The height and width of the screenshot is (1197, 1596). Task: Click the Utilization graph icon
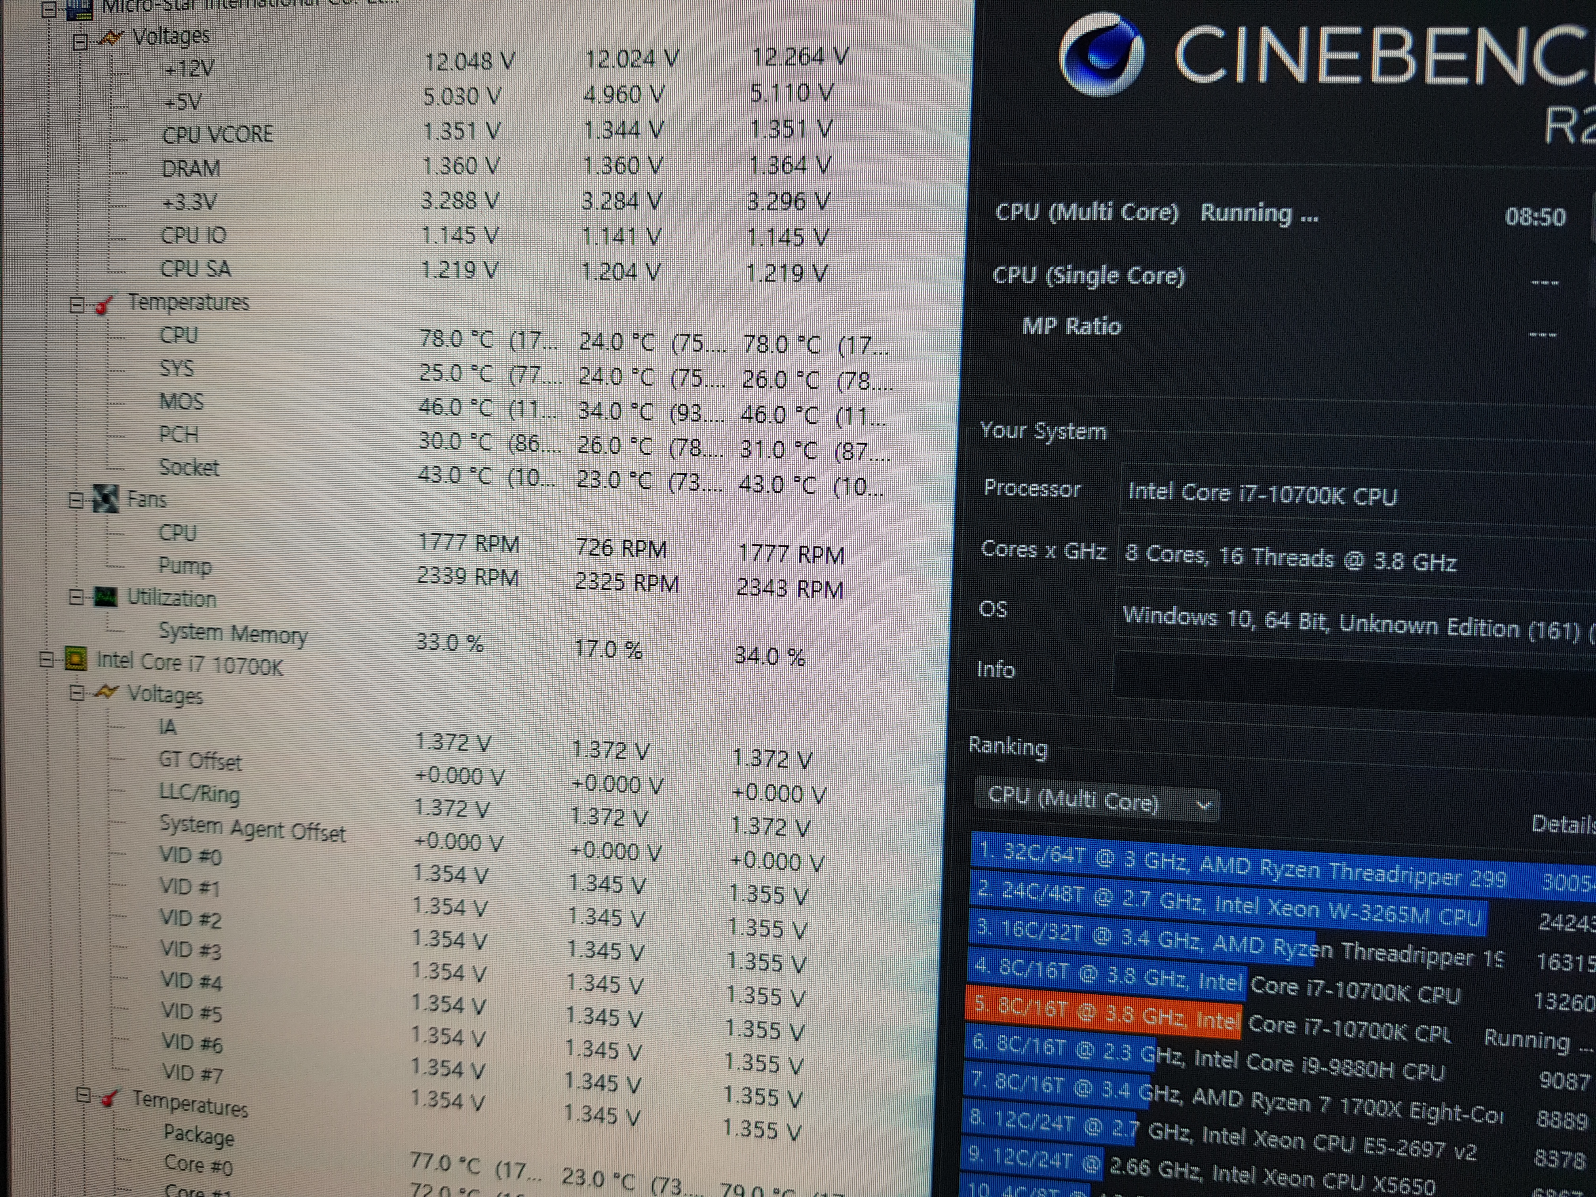(x=106, y=597)
